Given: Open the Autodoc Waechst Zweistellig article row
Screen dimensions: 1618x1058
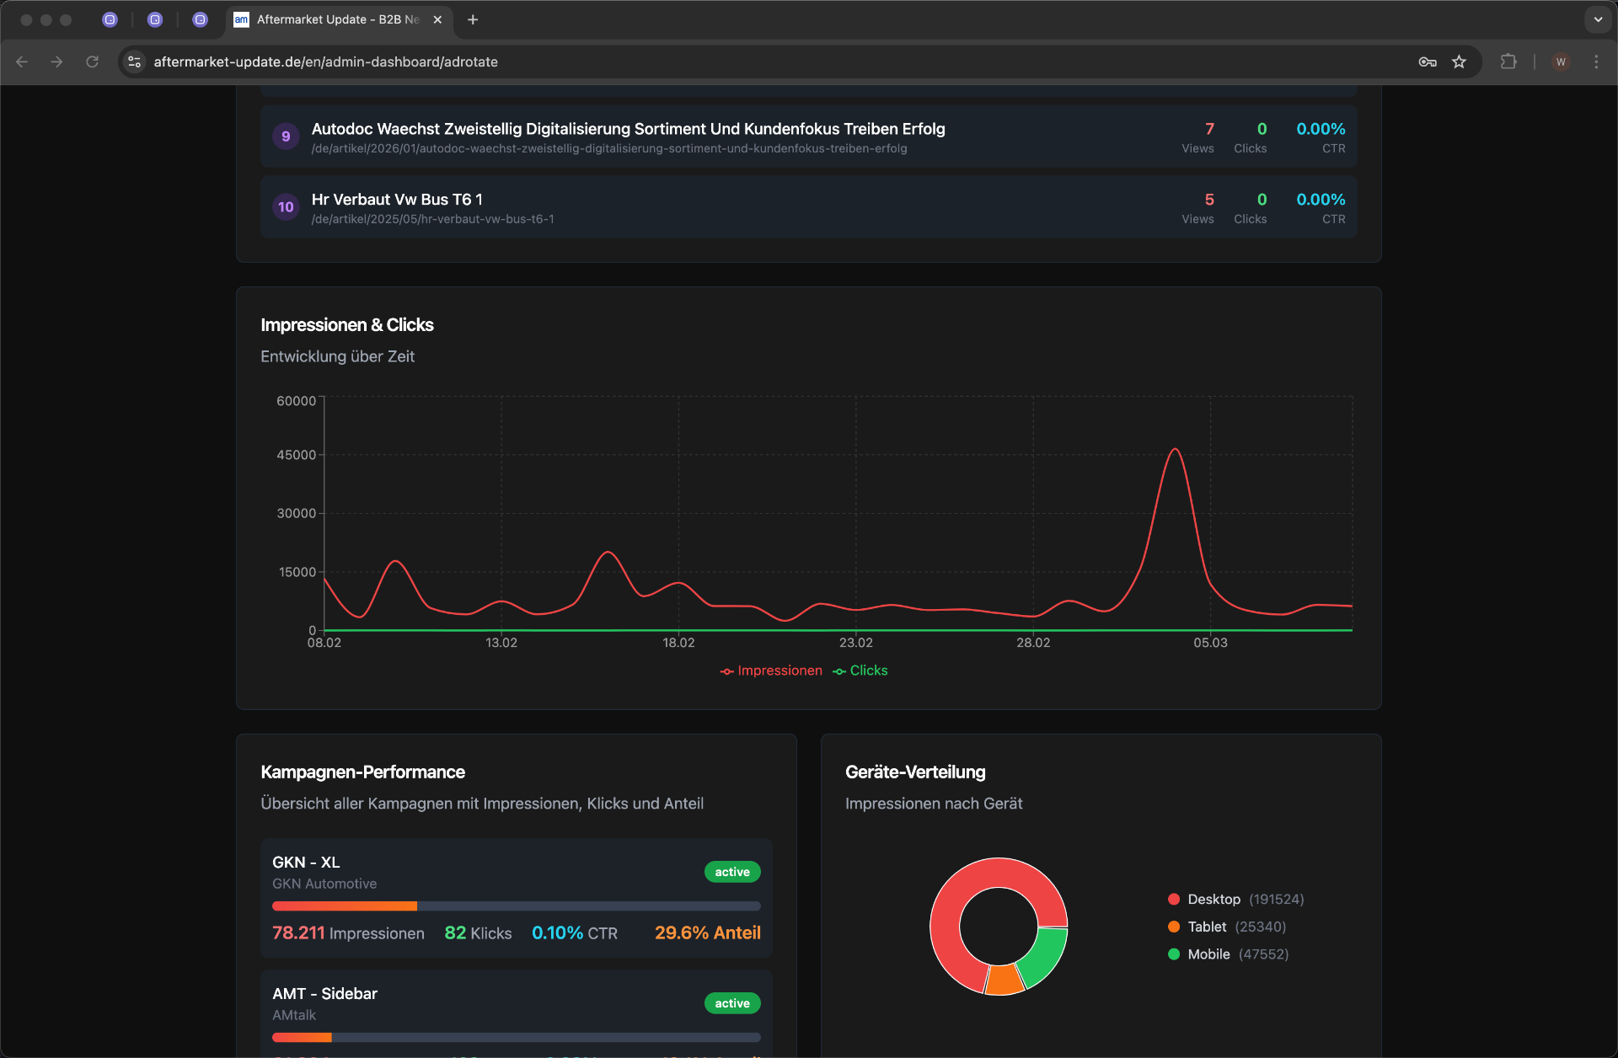Looking at the screenshot, I should coord(809,136).
